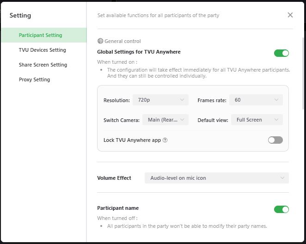306x244 pixels.
Task: Click the Global Settings for TVU Anywhere label
Action: 139,52
